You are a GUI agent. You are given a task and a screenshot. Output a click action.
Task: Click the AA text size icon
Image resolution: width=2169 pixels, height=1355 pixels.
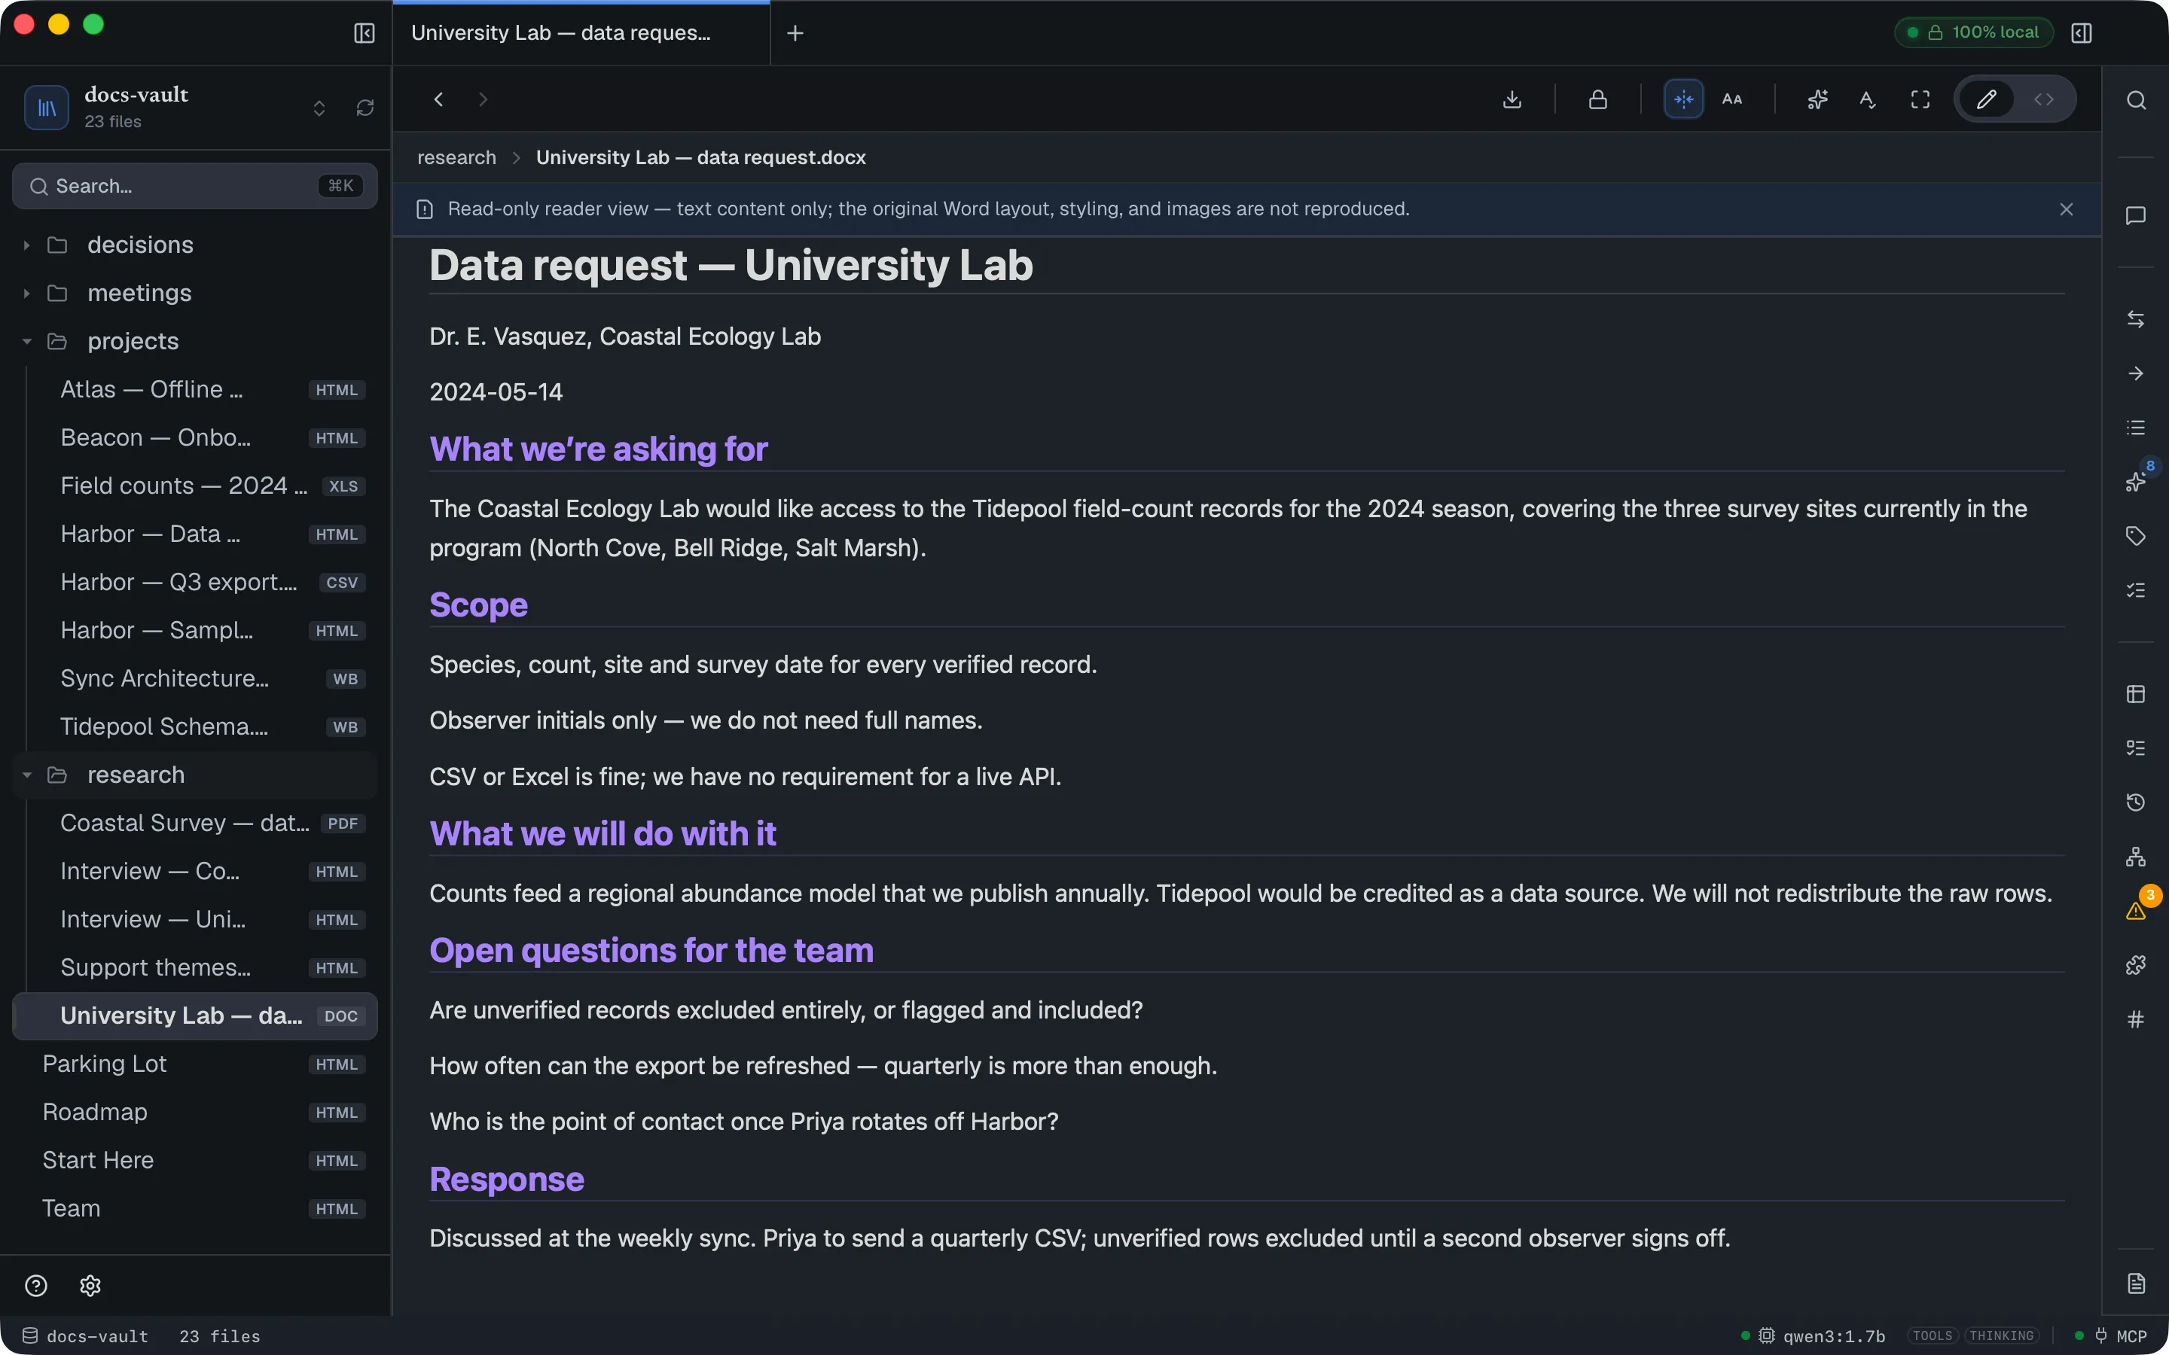[x=1732, y=99]
